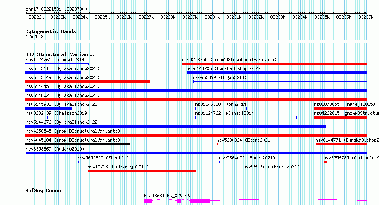Click the 83230k ruler label
The height and width of the screenshot is (205, 379).
pyautogui.click(x=212, y=17)
